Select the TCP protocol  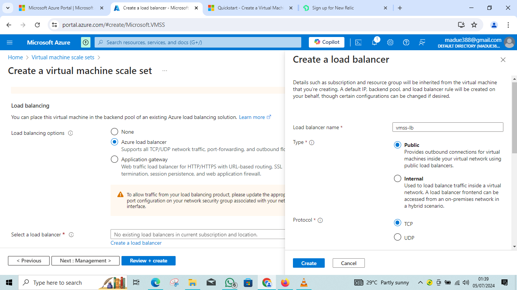click(x=397, y=223)
